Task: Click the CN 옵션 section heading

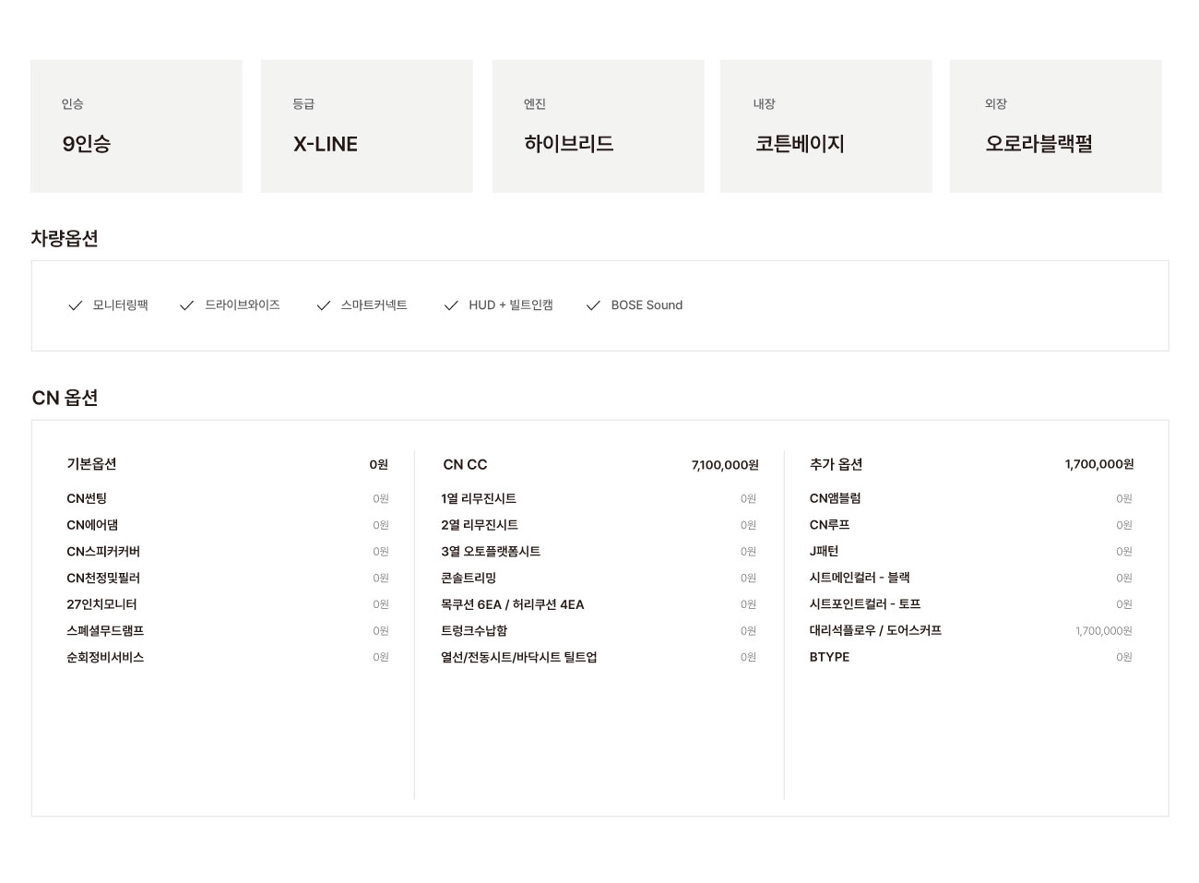Action: click(x=65, y=398)
